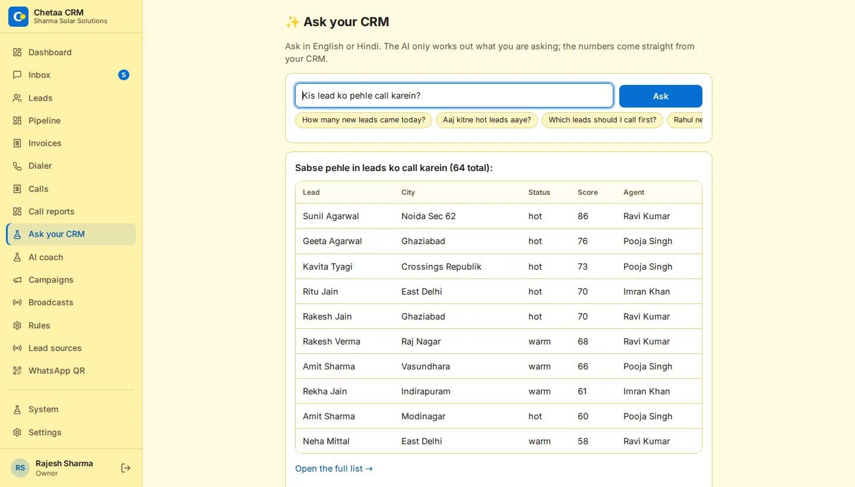Log out using the sign-out icon
Image resolution: width=855 pixels, height=487 pixels.
[126, 468]
